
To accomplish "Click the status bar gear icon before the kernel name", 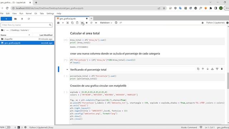I will (x=25, y=128).
